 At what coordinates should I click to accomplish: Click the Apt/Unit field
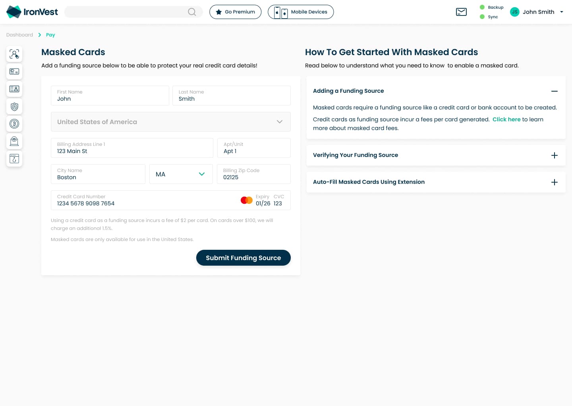point(254,148)
